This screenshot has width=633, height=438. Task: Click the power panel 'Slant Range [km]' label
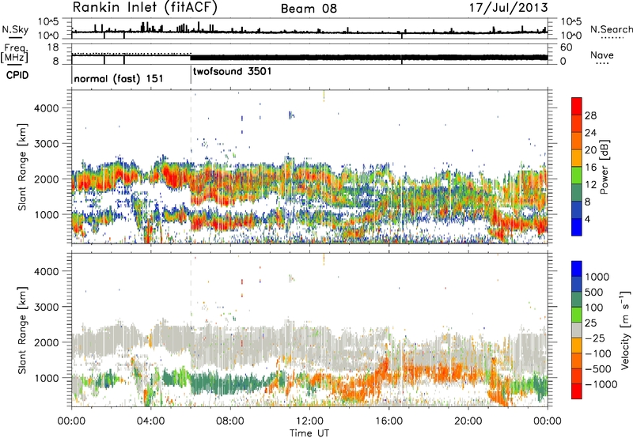coord(22,167)
